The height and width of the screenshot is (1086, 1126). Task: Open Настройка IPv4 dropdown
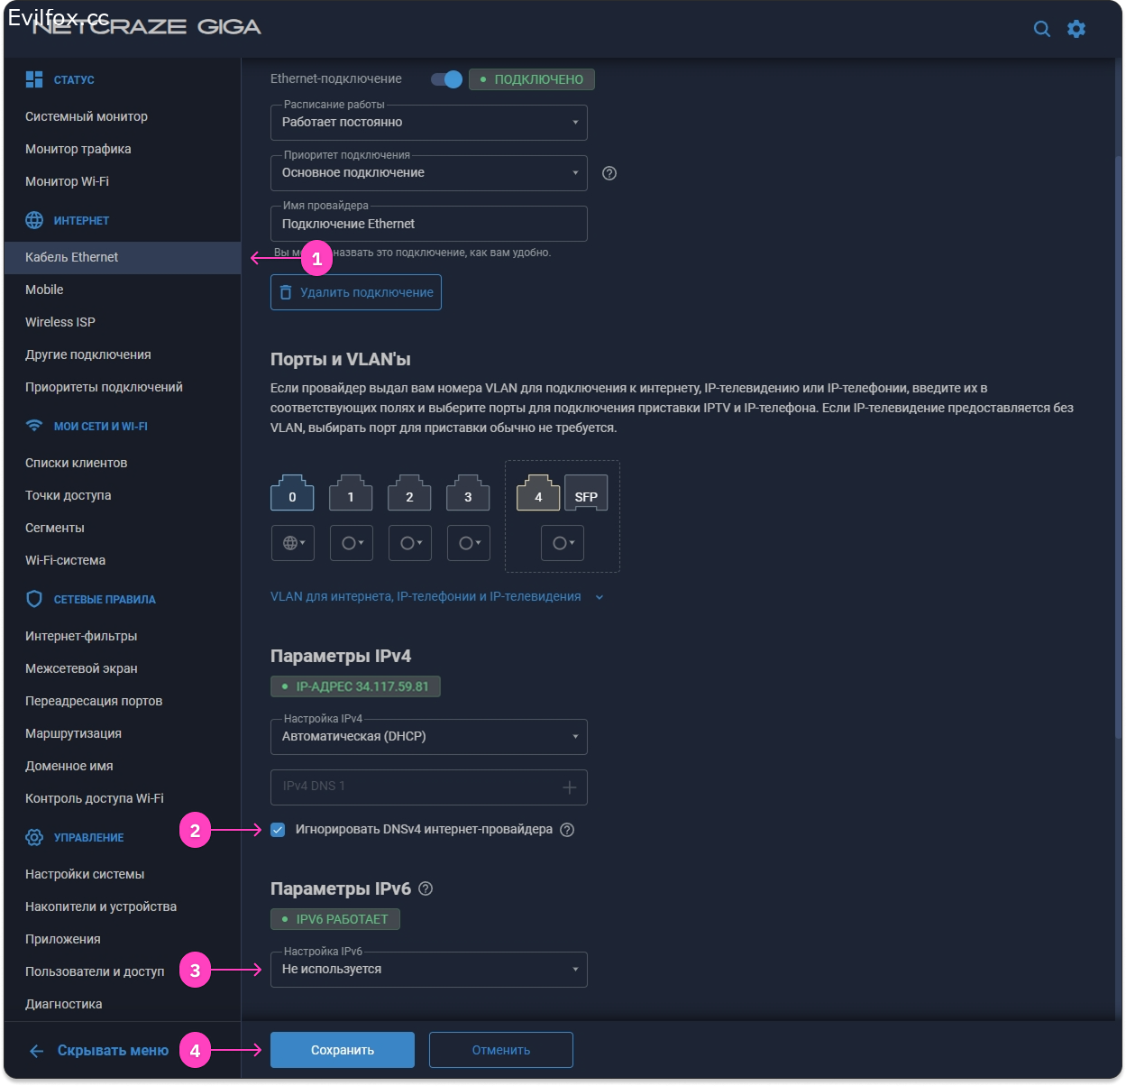tap(428, 737)
